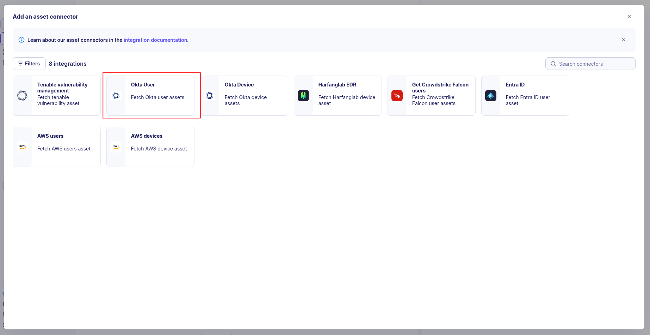
Task: Open the integration documentation link
Action: [x=155, y=40]
